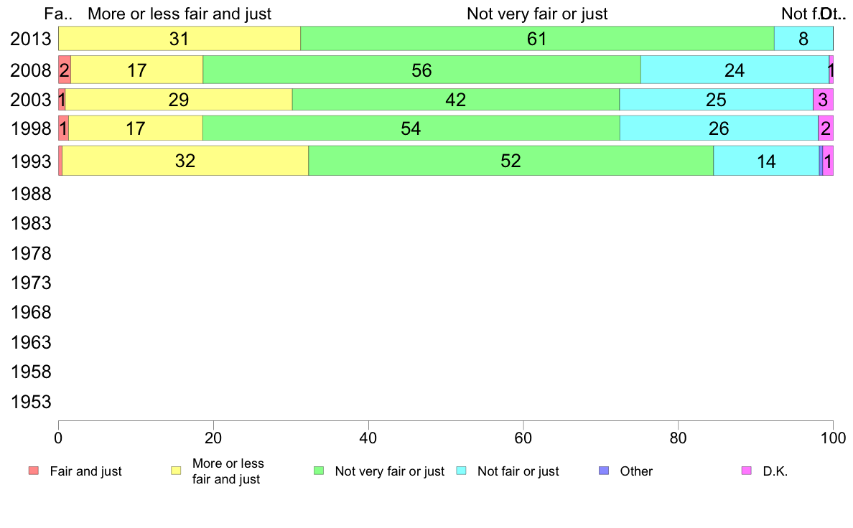Click the green Not very fair legend swatch
This screenshot has height=528, width=853.
[319, 471]
